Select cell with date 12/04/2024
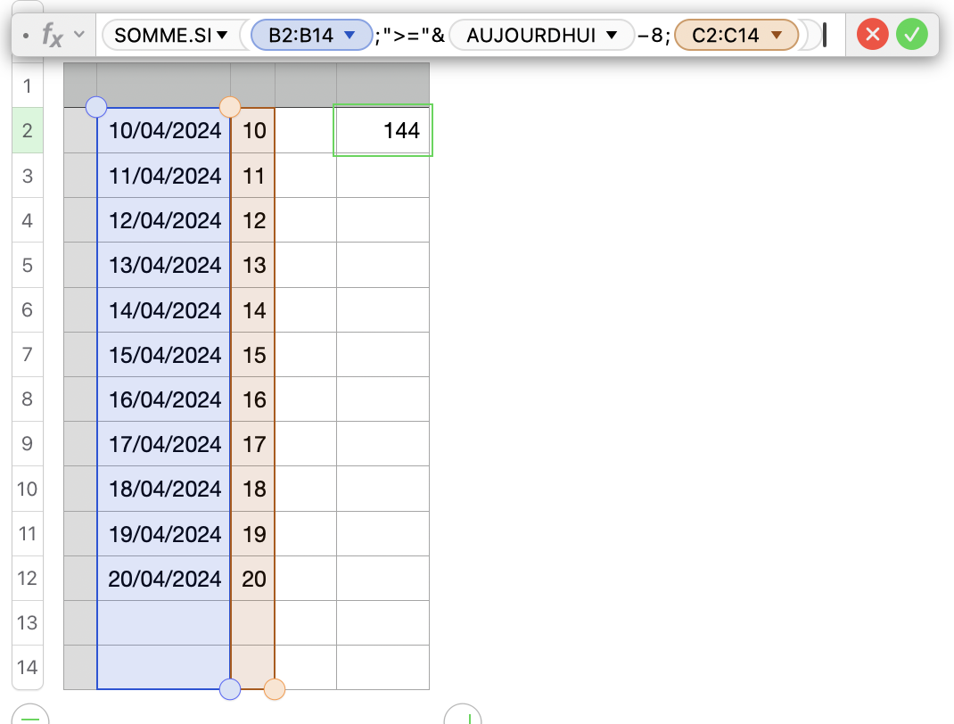The width and height of the screenshot is (954, 724). pyautogui.click(x=164, y=220)
